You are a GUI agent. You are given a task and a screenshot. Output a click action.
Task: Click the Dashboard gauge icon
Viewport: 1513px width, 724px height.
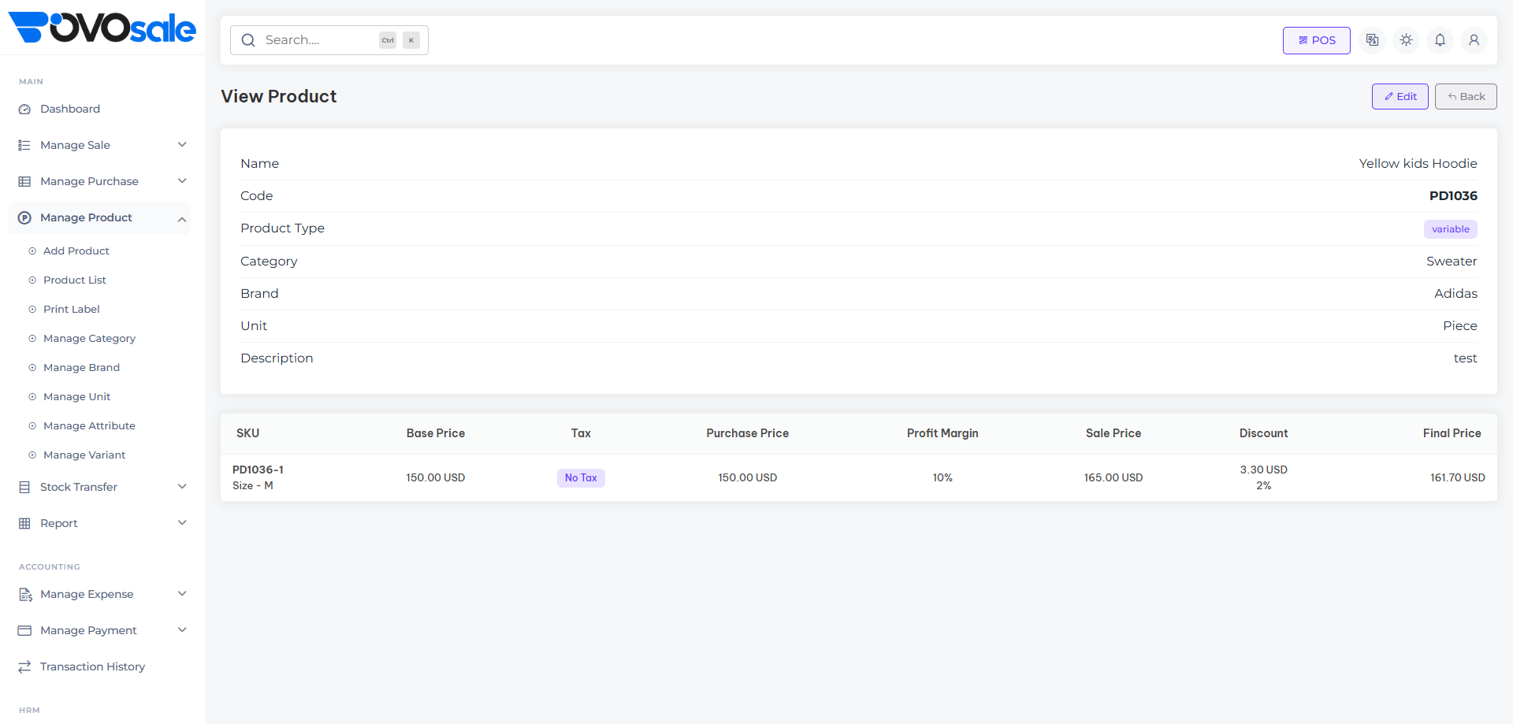pyautogui.click(x=24, y=110)
